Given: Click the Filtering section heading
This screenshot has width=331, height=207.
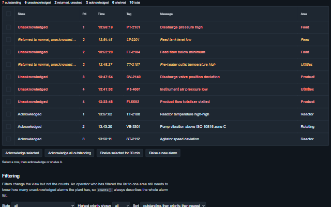Looking at the screenshot, I should click(11, 176).
